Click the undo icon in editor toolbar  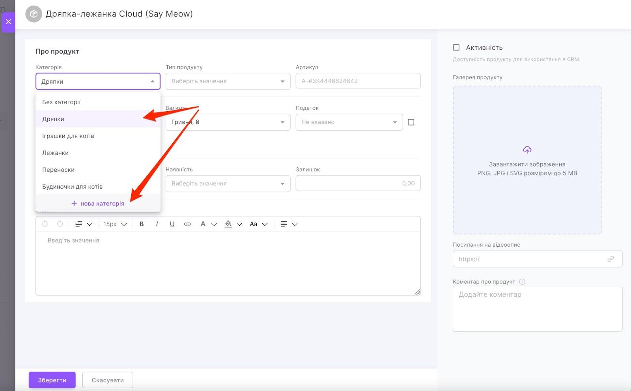point(45,224)
